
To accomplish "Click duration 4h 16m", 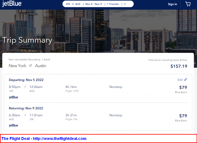I will pyautogui.click(x=71, y=87).
